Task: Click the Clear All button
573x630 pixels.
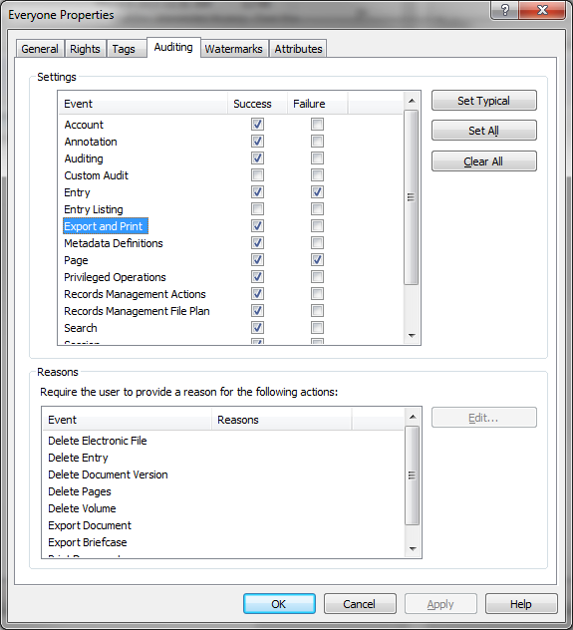Action: point(484,161)
